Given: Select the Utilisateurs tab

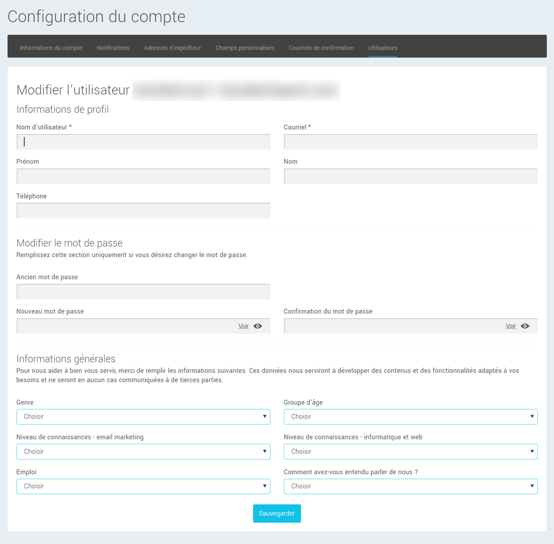Looking at the screenshot, I should [x=382, y=47].
